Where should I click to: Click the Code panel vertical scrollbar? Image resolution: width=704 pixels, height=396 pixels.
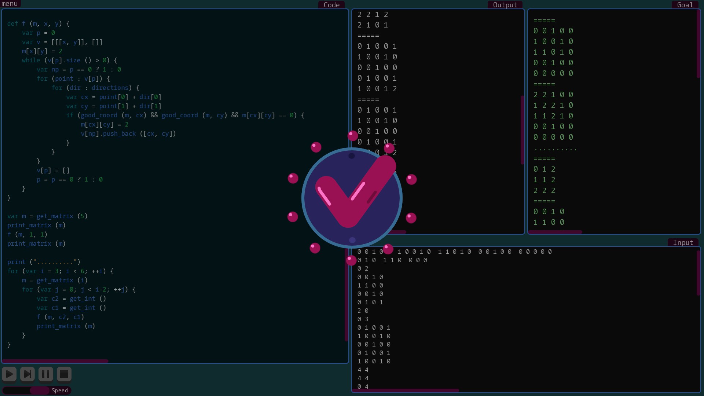pyautogui.click(x=346, y=293)
